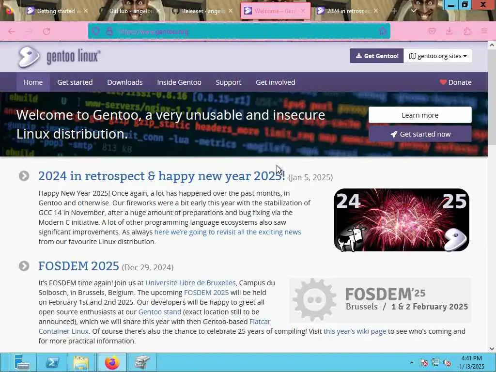The height and width of the screenshot is (372, 496).
Task: Click the chevron icon beside 2024 retrospect
Action: 24,176
